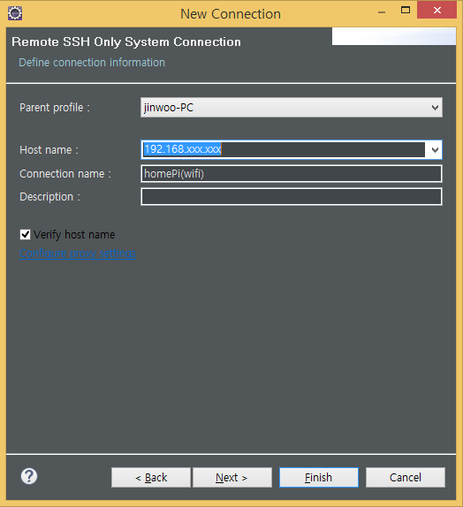Cancel the New Connection wizard
The image size is (463, 507).
tap(406, 477)
